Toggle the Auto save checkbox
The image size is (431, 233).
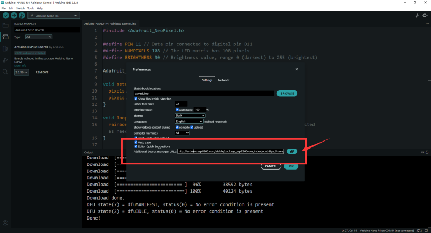click(x=136, y=142)
